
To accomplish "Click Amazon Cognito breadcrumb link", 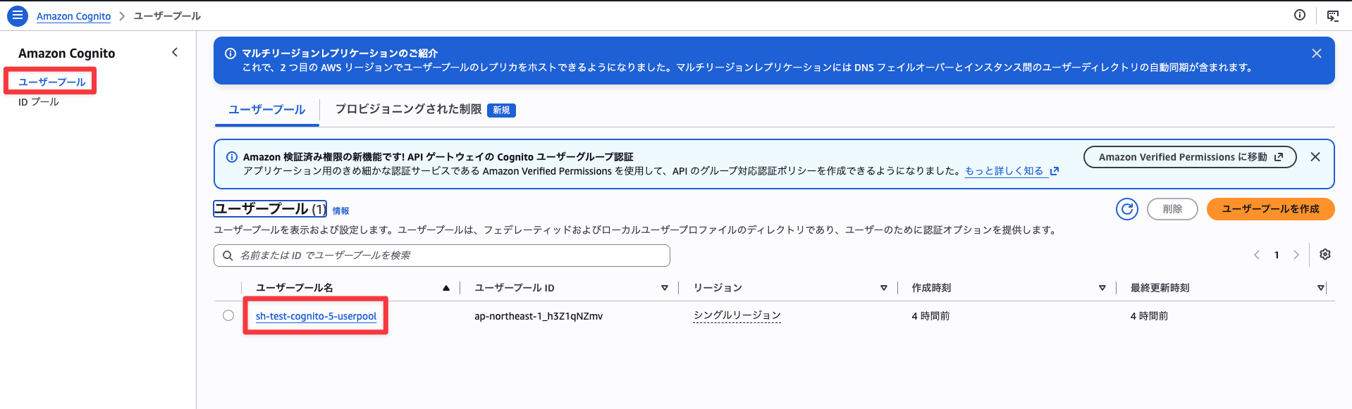I will tap(73, 16).
